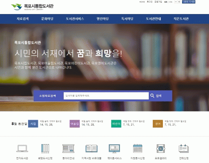
Task: Open the 포토갤러리 eye icon
Action: [x=161, y=149]
